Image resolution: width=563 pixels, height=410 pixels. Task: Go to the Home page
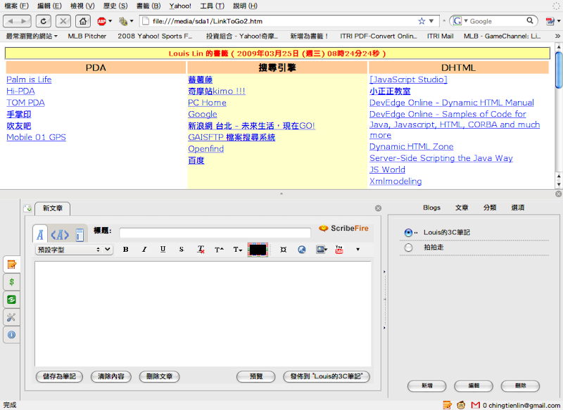click(83, 21)
